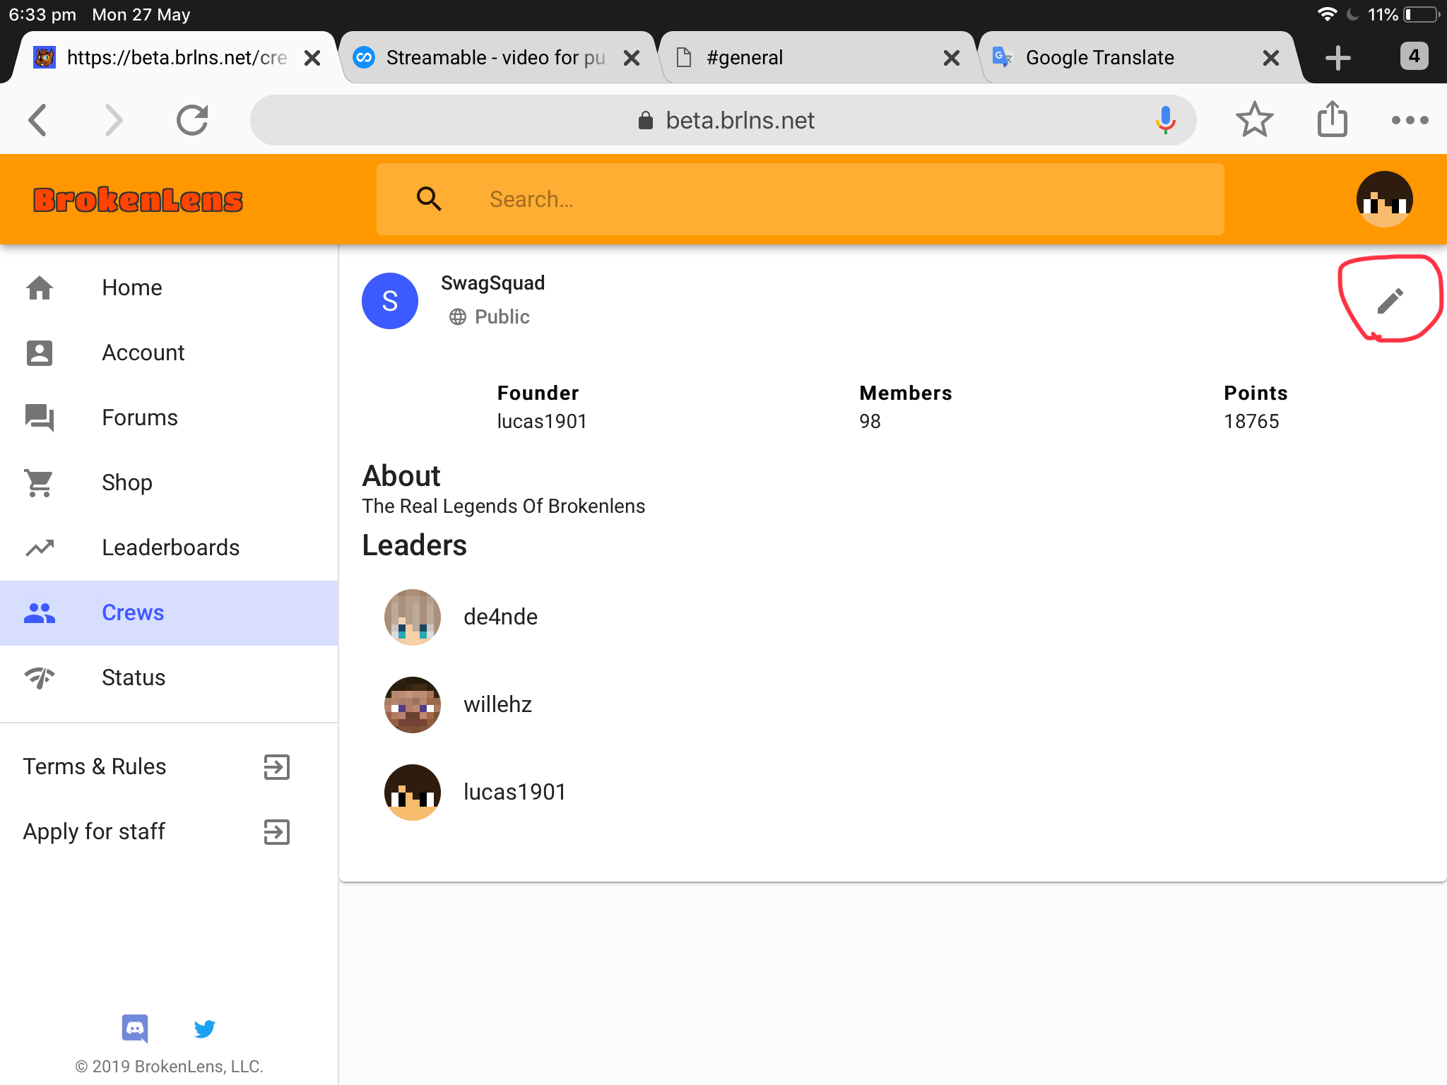Screen dimensions: 1447x1085
Task: Close the beta.brlns.net tab
Action: click(x=312, y=58)
